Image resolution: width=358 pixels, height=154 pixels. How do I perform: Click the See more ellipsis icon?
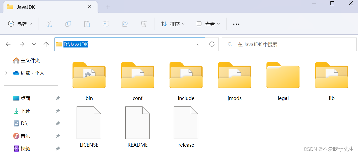click(x=236, y=24)
